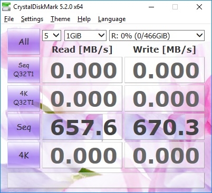Screen dimensions: 212x193
Task: Open the File menu
Action: [9, 19]
